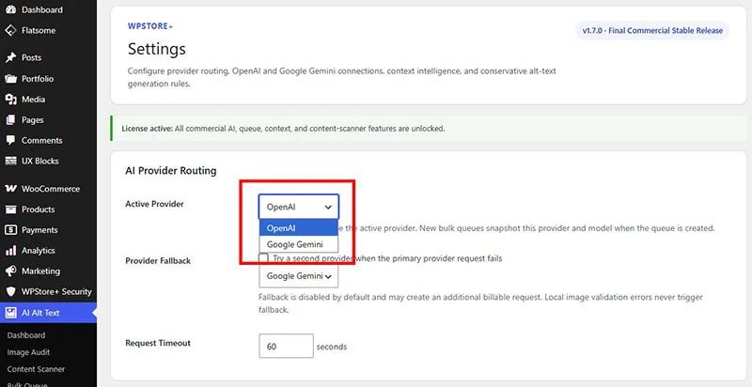Screen dimensions: 752x387
Task: Click the WPStore+ Security shield icon
Action: pos(10,292)
